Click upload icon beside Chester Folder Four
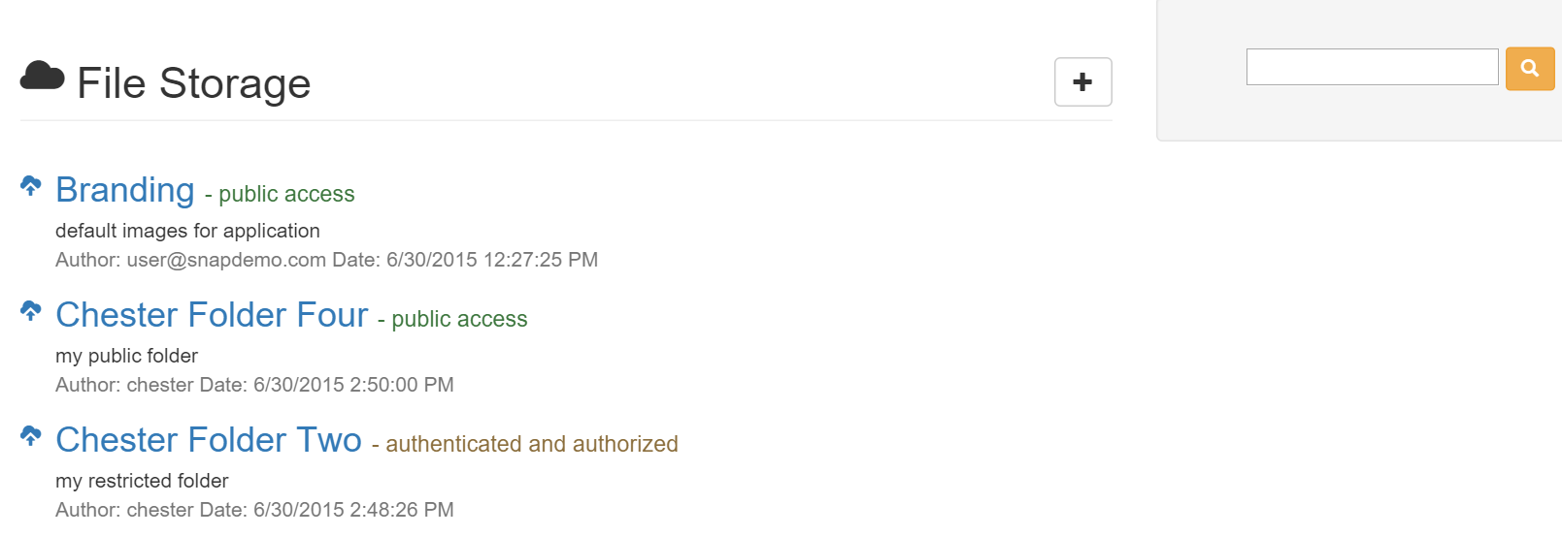Screen dimensions: 1562x536 31,310
